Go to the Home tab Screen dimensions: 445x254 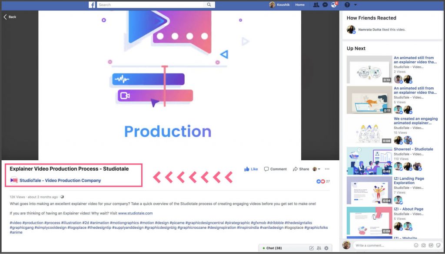pyautogui.click(x=300, y=5)
